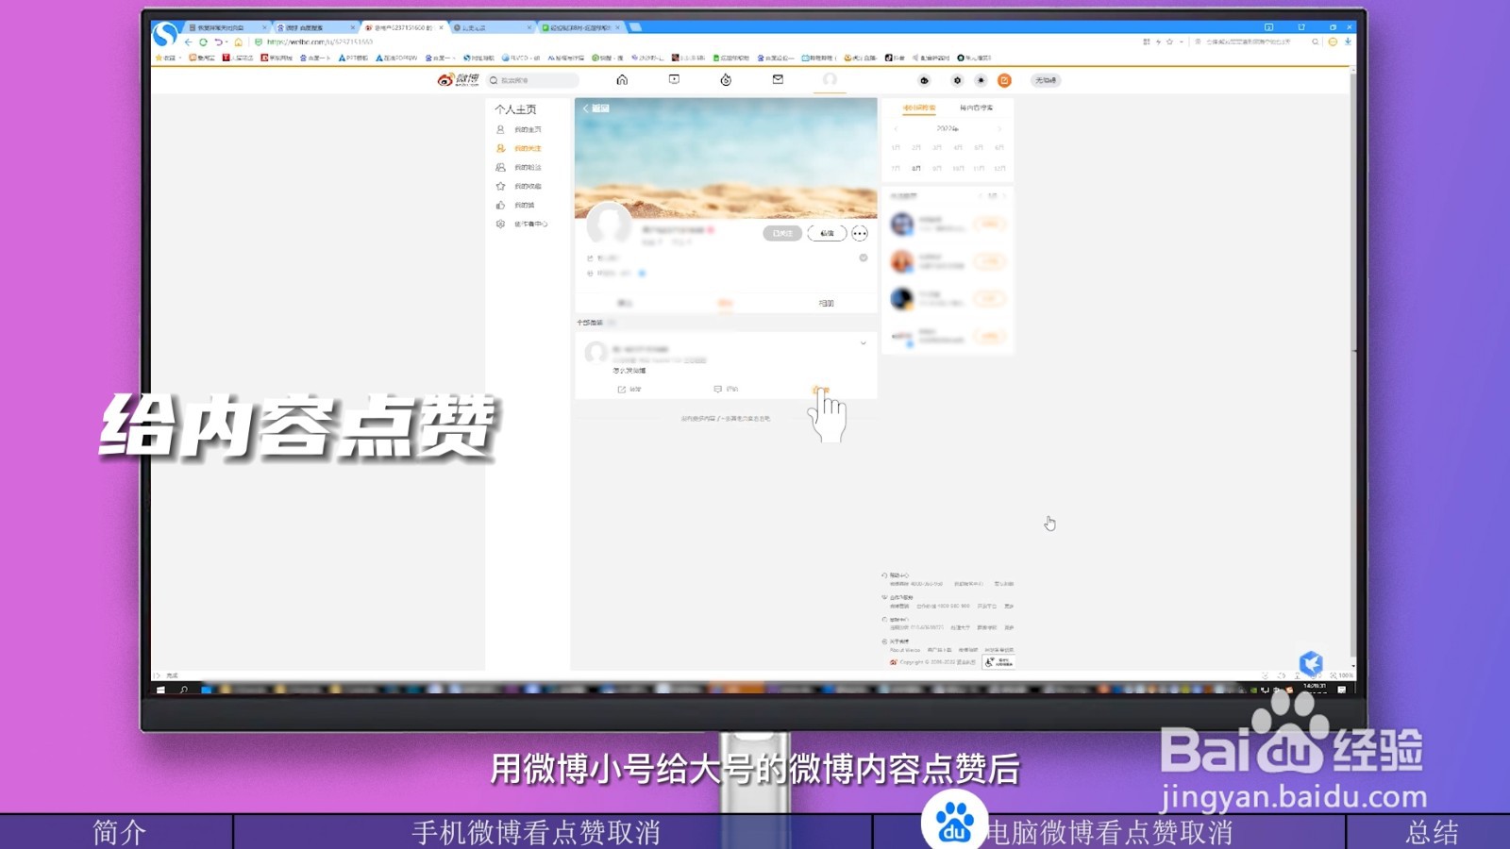Open the post options chevron dropdown

tap(863, 343)
